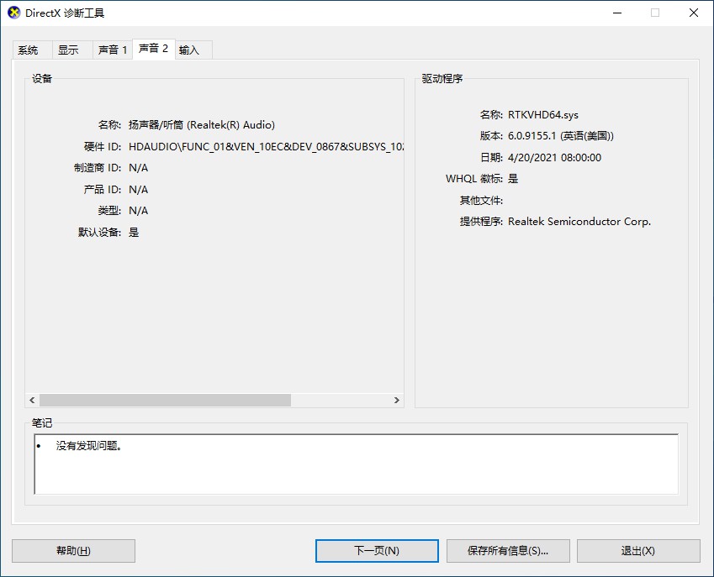Click the driver name RTKVHD64.sys
The height and width of the screenshot is (577, 714).
point(546,114)
